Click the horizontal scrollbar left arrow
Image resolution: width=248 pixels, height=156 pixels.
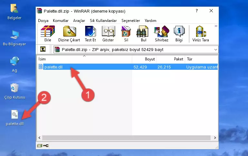coord(40,138)
